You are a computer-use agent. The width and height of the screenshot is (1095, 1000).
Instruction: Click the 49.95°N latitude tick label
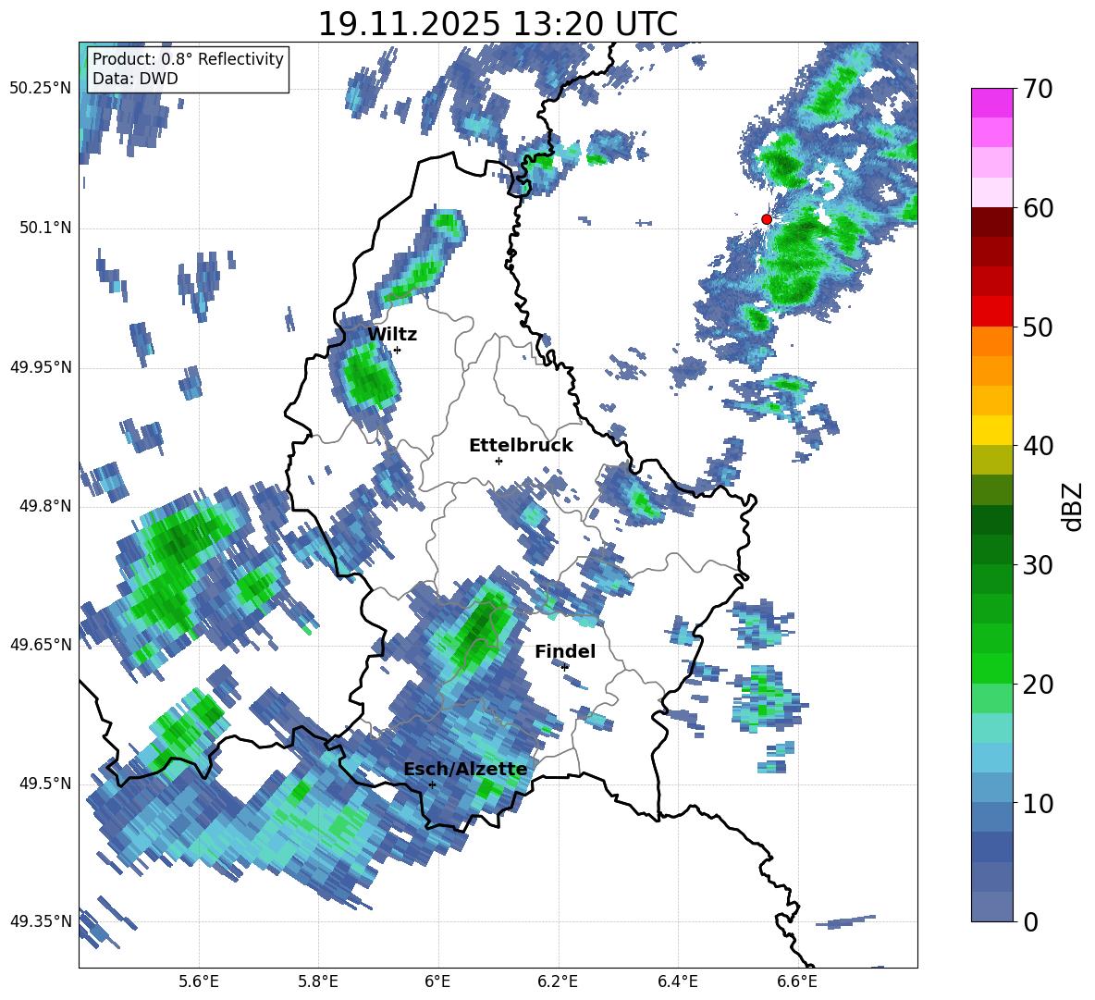[41, 367]
